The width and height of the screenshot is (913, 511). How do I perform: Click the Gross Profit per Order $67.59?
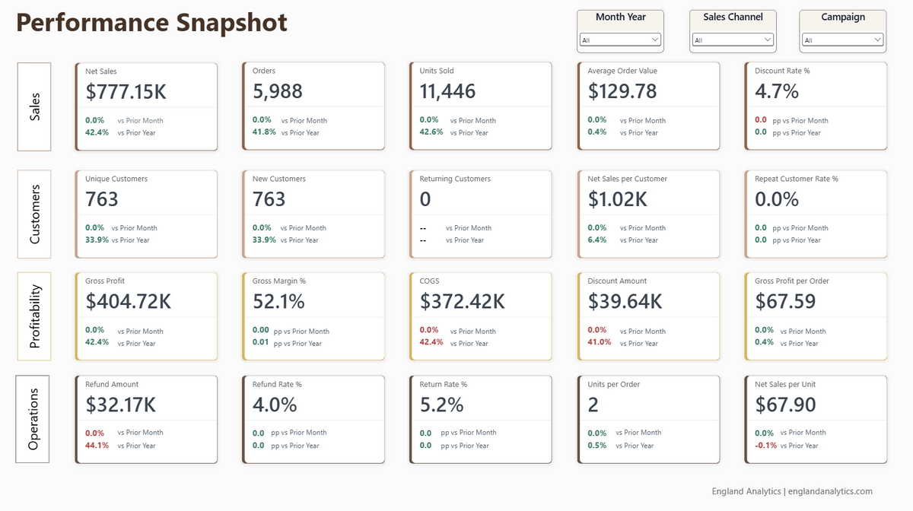point(785,301)
